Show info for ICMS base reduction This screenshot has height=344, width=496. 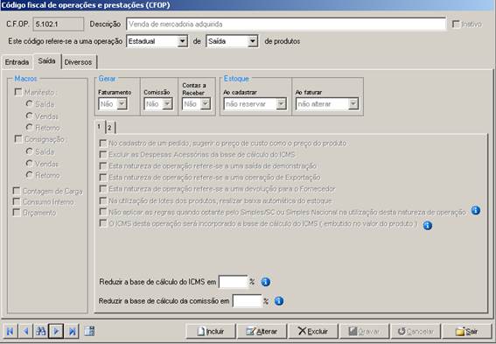pos(266,282)
